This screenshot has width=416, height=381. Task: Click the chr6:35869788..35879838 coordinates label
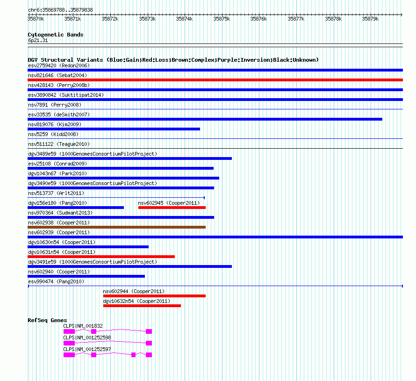point(60,10)
